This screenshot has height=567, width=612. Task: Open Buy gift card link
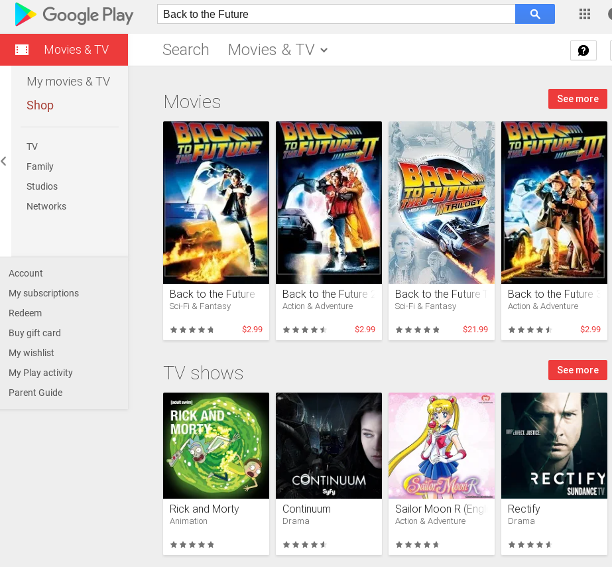pyautogui.click(x=34, y=333)
